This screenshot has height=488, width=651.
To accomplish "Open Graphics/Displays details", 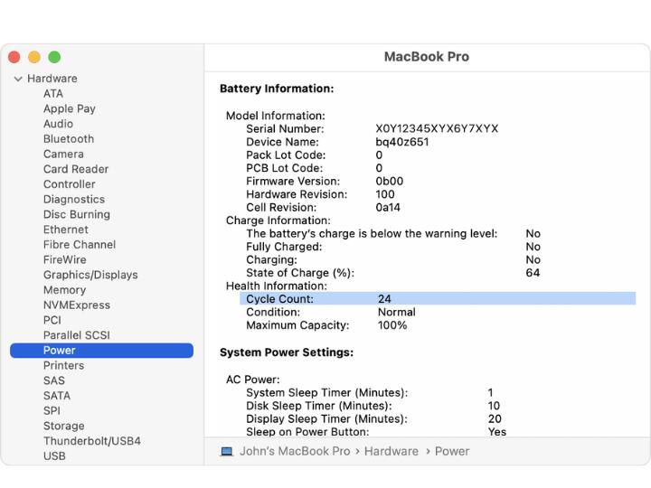I will coord(90,275).
